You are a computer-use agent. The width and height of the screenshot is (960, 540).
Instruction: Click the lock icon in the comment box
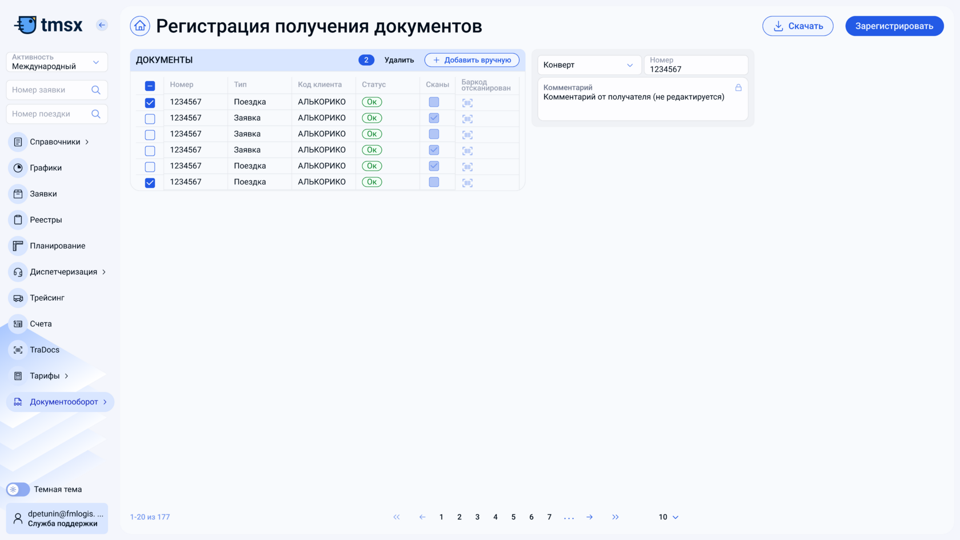738,87
